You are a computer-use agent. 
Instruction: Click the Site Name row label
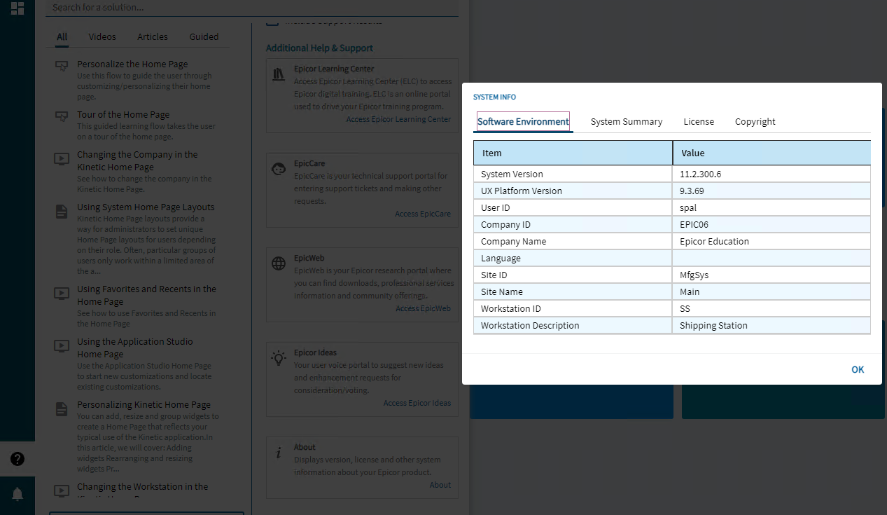pos(501,291)
